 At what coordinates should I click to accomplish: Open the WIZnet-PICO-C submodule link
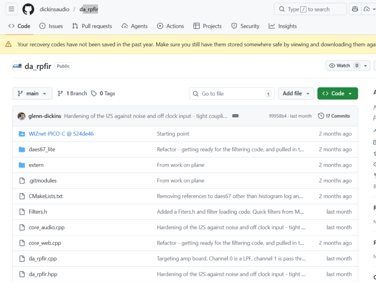61,134
